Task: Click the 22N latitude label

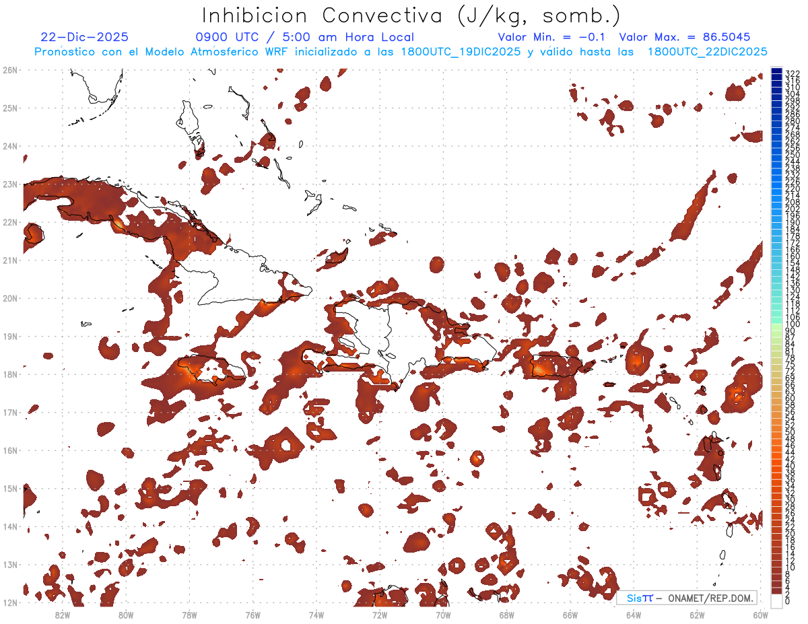Action: [x=10, y=221]
